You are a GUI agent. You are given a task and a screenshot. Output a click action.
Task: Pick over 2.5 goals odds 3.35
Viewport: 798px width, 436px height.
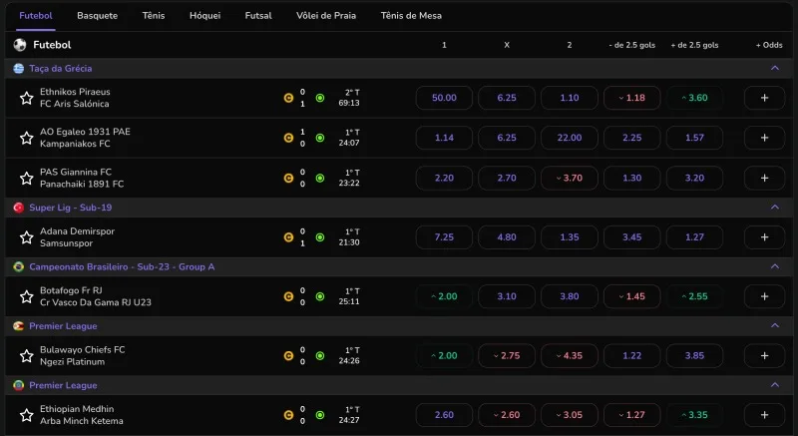click(694, 415)
